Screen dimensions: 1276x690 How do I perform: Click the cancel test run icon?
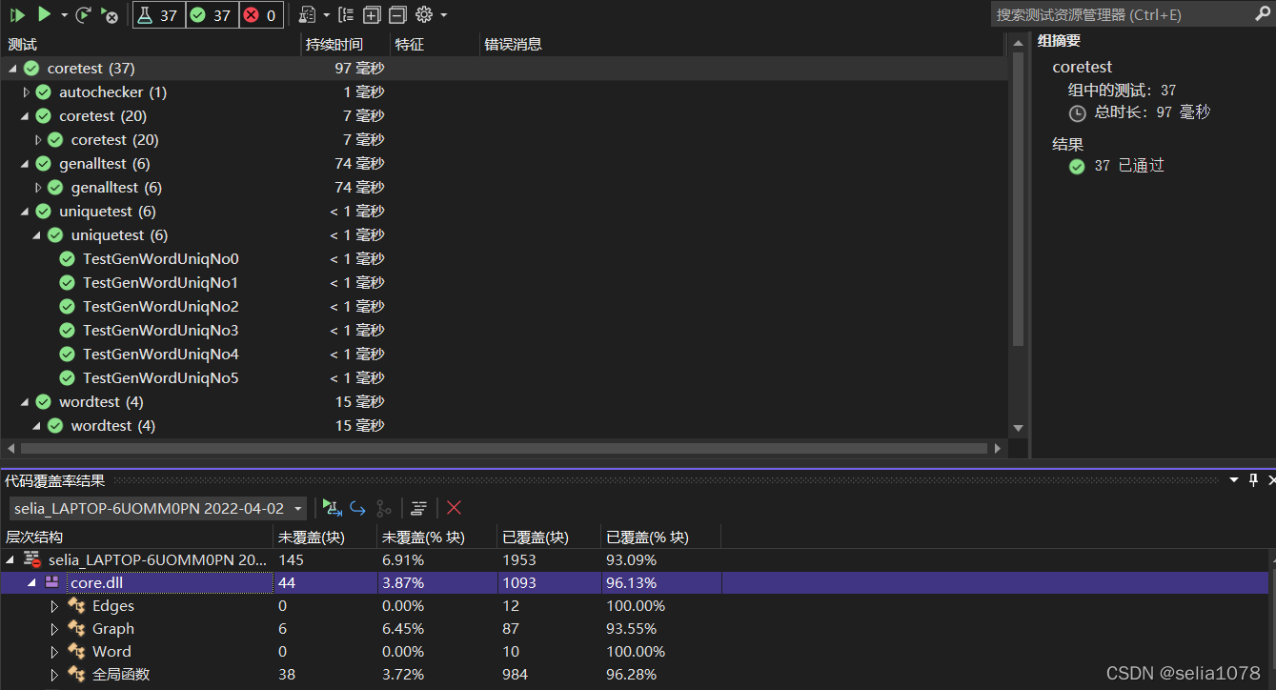[110, 14]
